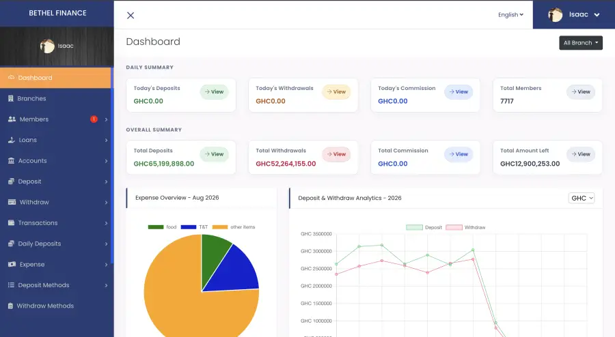Toggle the other items legend swatch
This screenshot has width=615, height=337.
pyautogui.click(x=219, y=227)
